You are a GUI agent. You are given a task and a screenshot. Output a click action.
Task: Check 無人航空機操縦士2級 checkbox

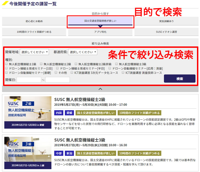click(41, 64)
